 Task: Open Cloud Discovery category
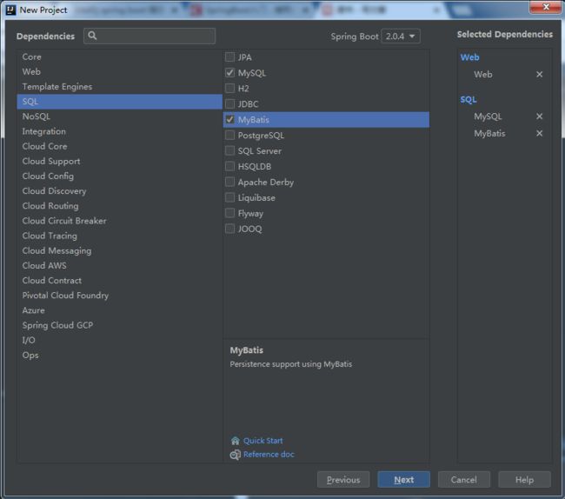coord(120,191)
